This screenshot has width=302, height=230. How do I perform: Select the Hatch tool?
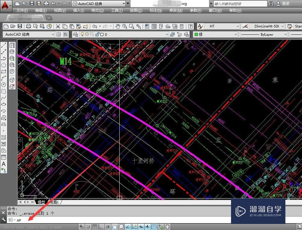[x=4, y=137]
